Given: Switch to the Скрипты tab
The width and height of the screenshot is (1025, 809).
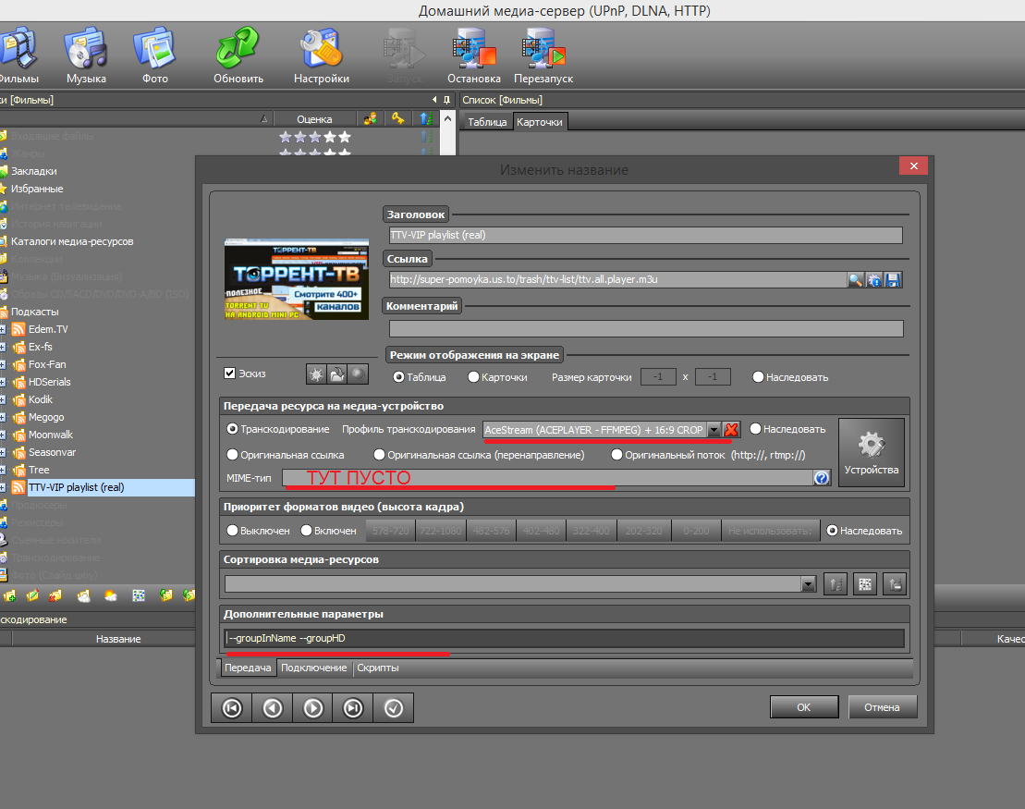Looking at the screenshot, I should [377, 668].
